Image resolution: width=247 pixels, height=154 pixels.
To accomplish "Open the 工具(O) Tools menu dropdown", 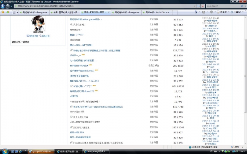I will coord(237,12).
